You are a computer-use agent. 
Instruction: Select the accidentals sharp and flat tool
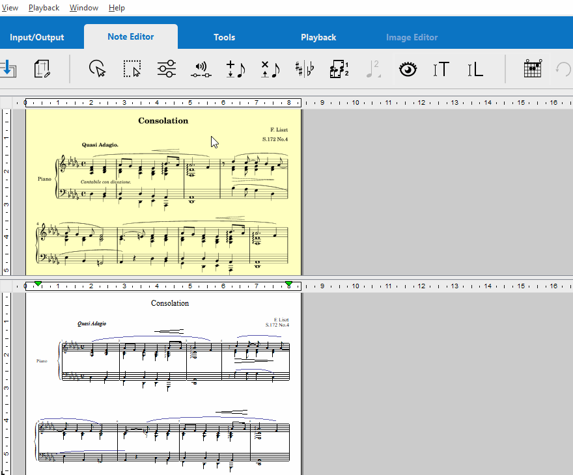pyautogui.click(x=305, y=69)
